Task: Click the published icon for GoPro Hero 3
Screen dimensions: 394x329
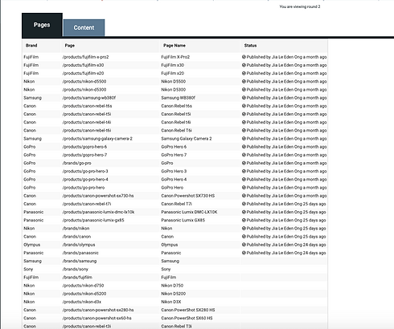Action: coord(244,171)
